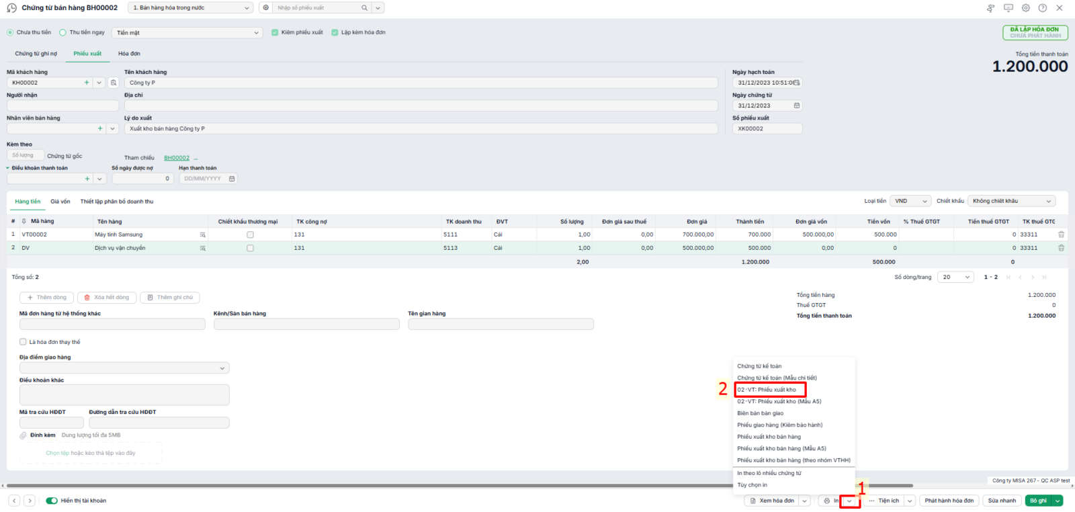Expand the Mã khách hàng dropdown arrow
Screen dimensions: 1075x512
[99, 83]
